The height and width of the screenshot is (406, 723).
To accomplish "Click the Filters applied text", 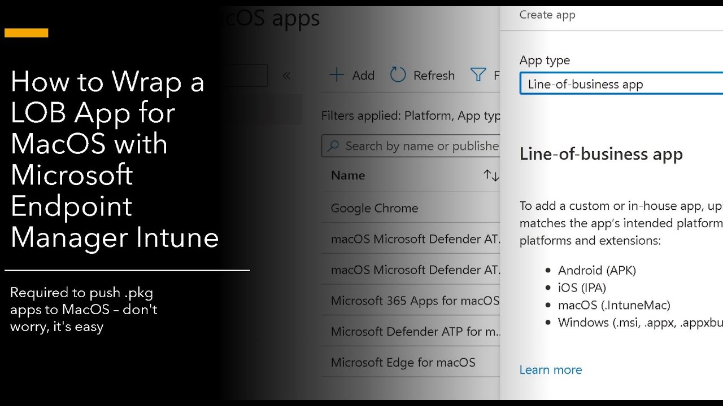I will 411,116.
